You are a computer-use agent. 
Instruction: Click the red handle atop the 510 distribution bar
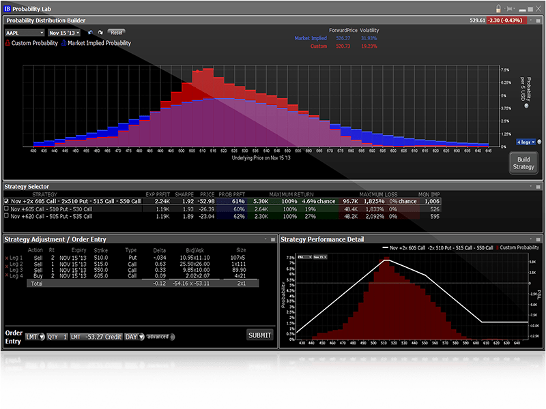tap(197, 72)
